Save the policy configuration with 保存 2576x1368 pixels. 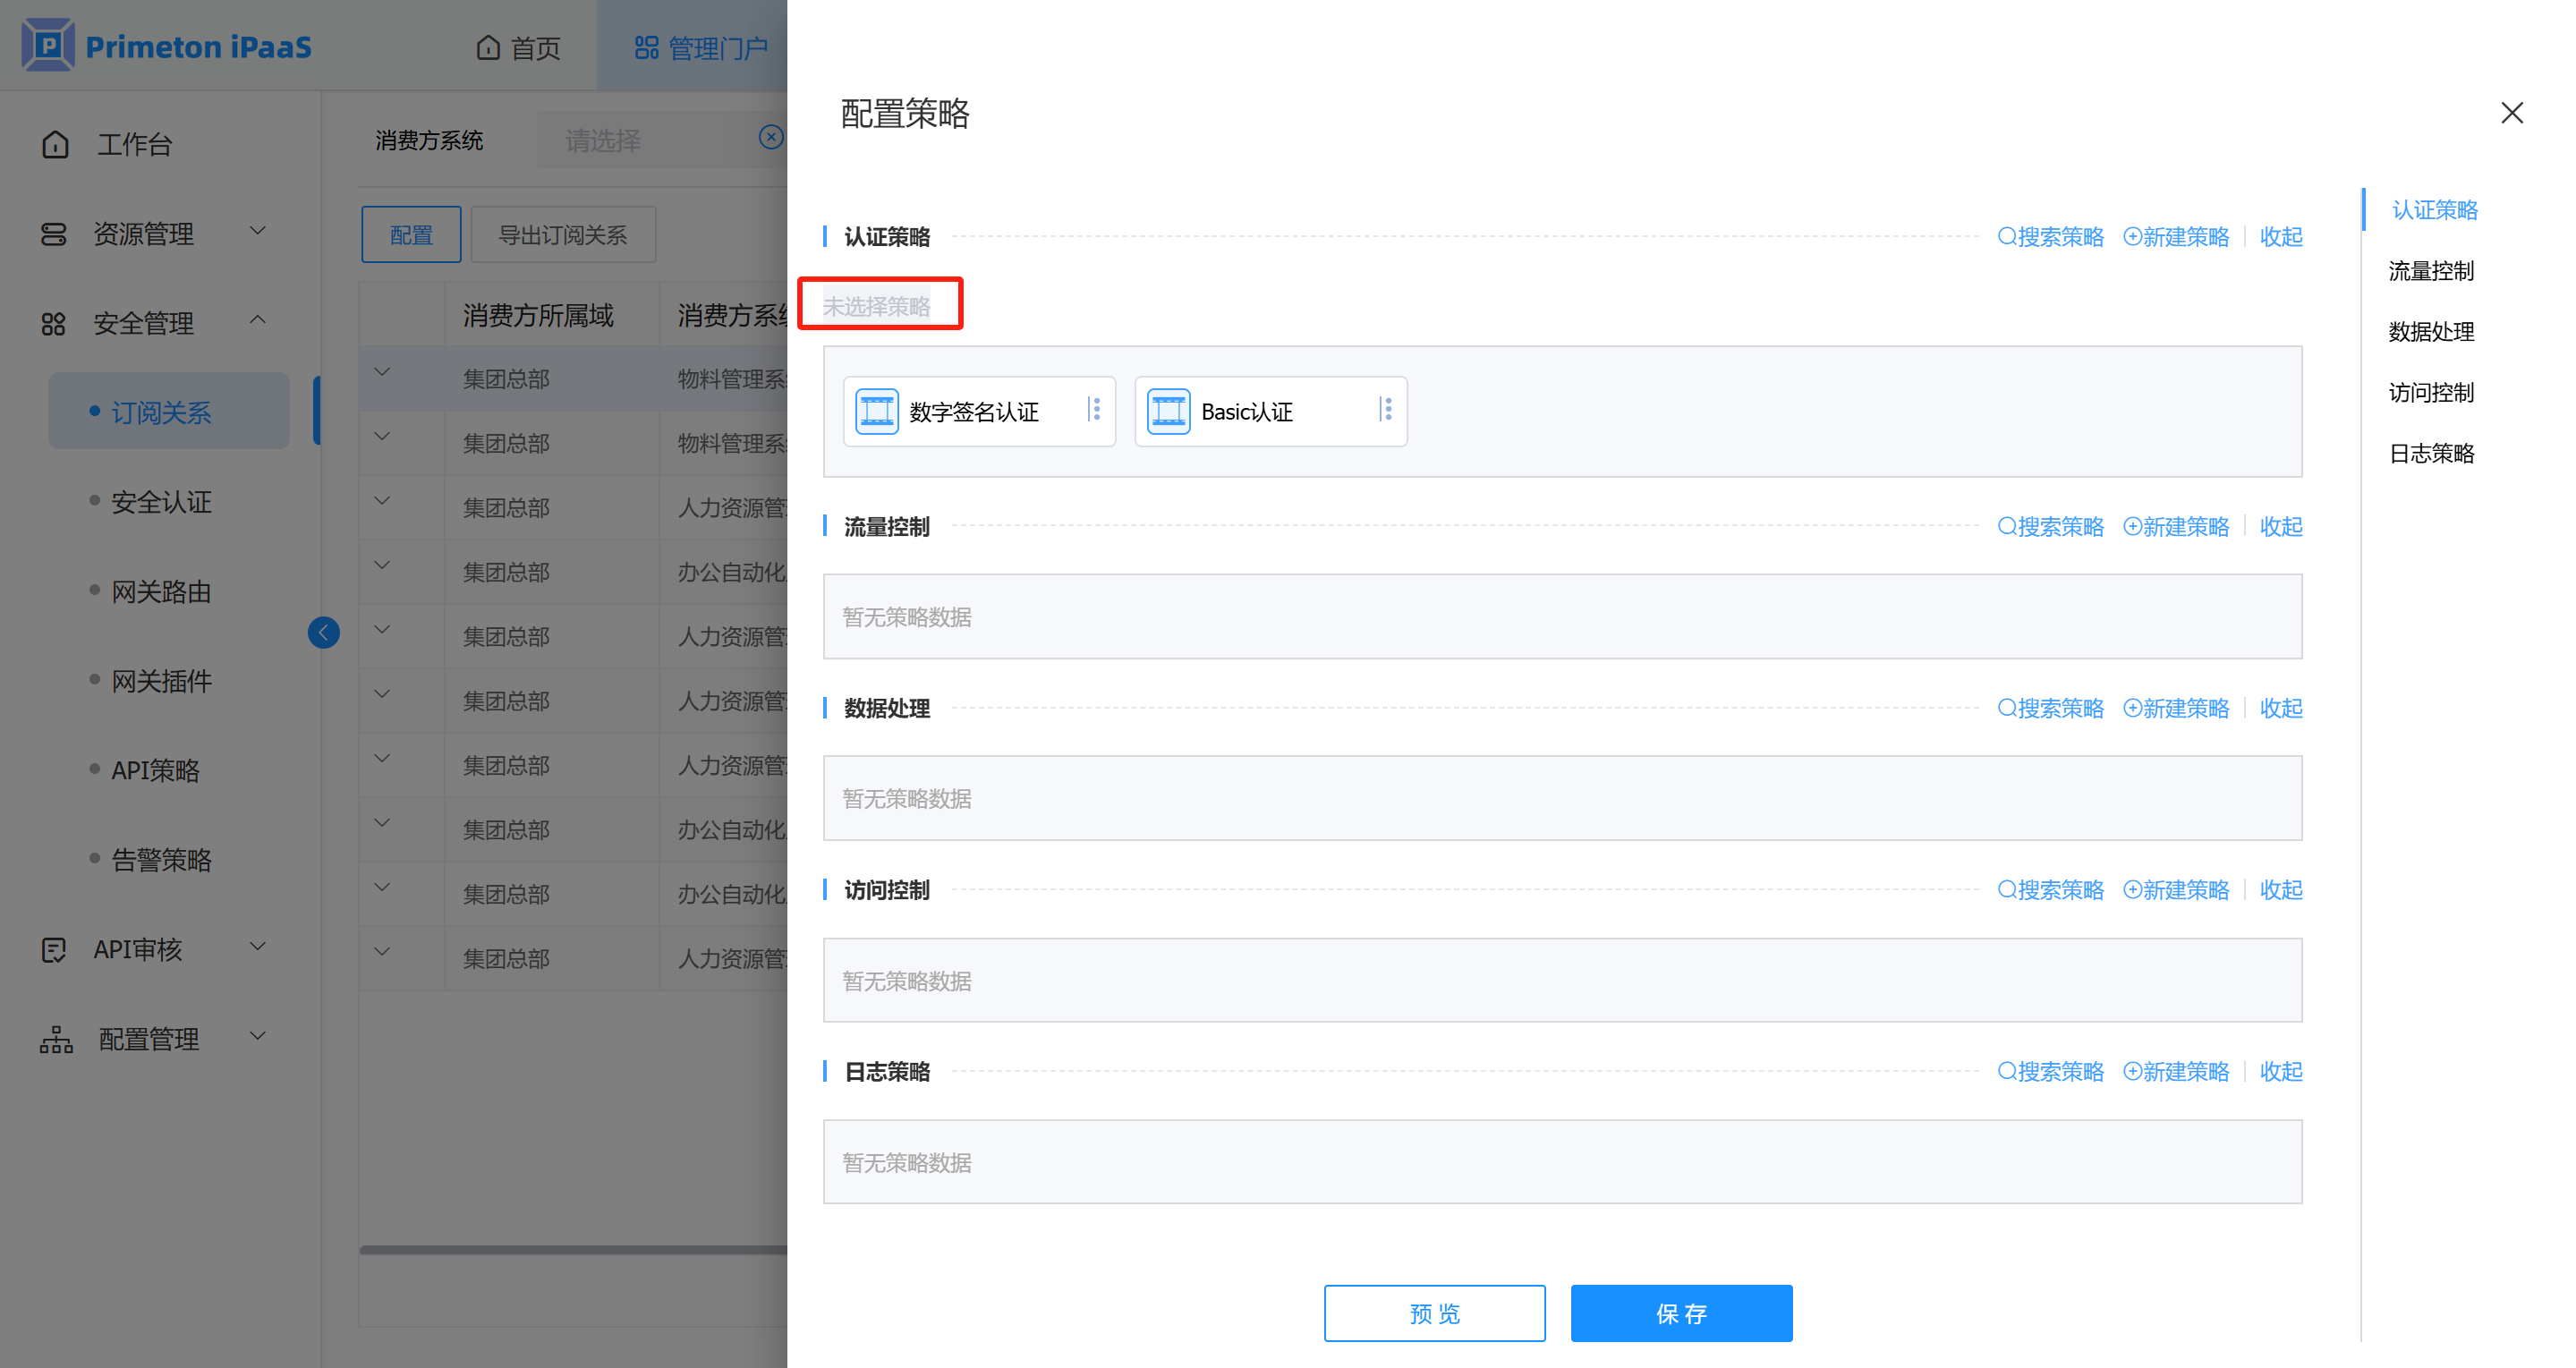tap(1680, 1313)
